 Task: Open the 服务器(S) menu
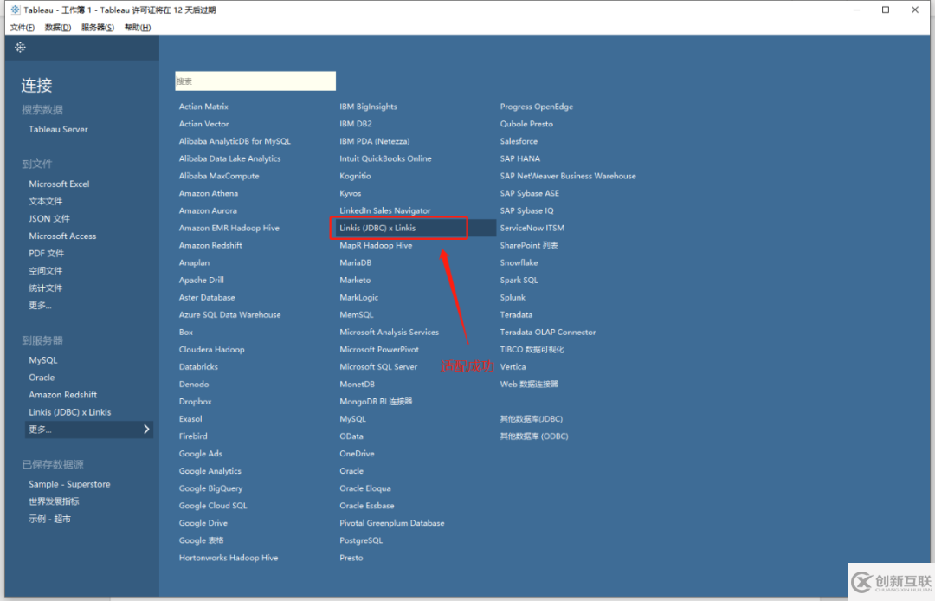coord(98,28)
